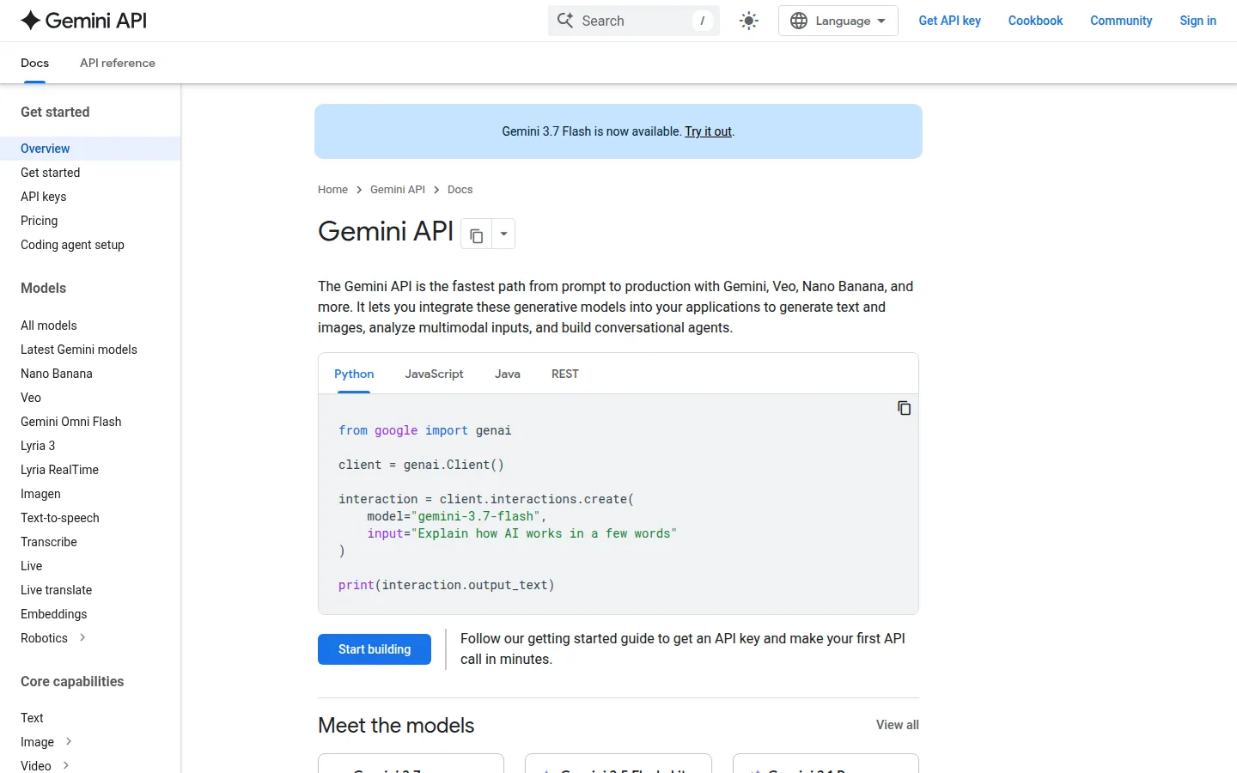Click the breadcrumb chevron after Home

tap(359, 190)
